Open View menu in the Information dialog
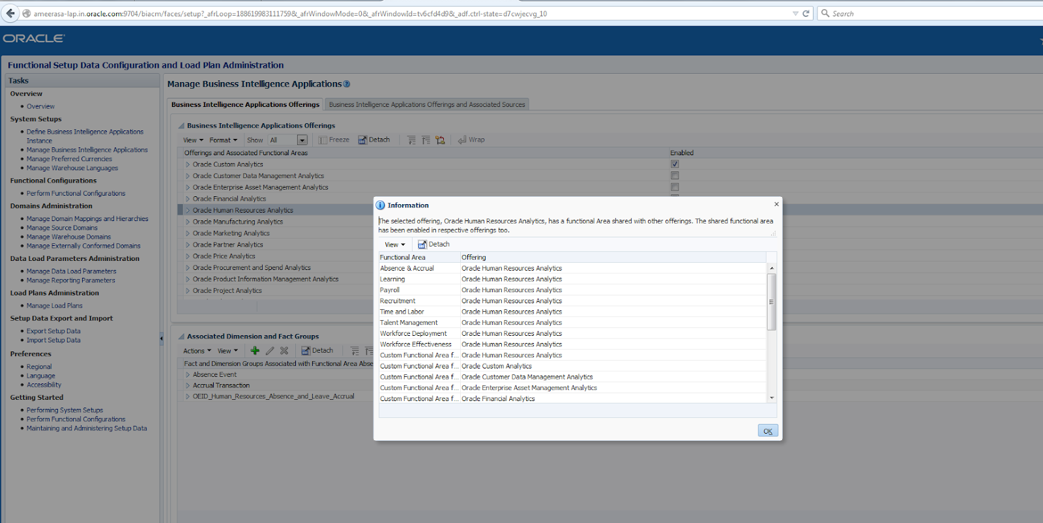The image size is (1043, 523). [394, 245]
